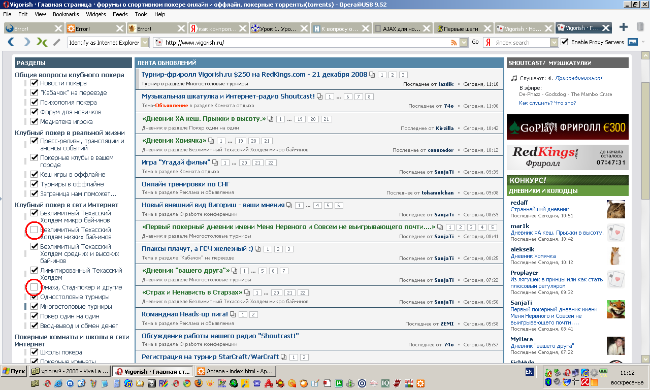Click the browser Back arrow button
This screenshot has width=650, height=390.
pos(10,42)
